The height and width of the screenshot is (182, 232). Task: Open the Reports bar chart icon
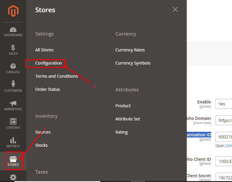point(13,140)
